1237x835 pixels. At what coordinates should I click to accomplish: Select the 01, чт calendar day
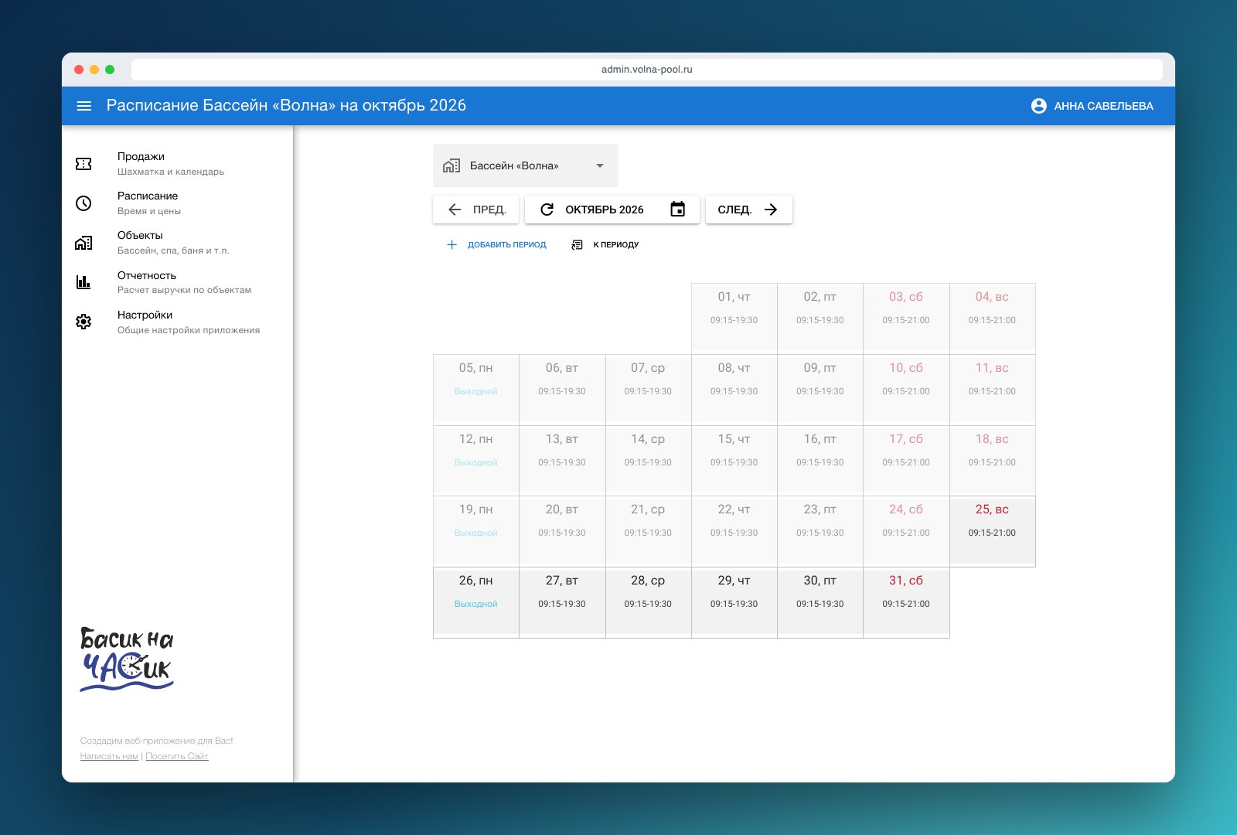pyautogui.click(x=734, y=319)
